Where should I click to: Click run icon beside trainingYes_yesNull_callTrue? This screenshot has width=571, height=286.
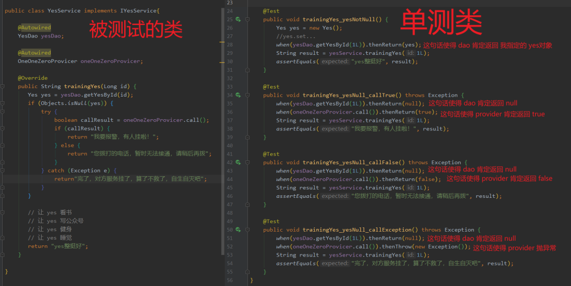[x=238, y=95]
